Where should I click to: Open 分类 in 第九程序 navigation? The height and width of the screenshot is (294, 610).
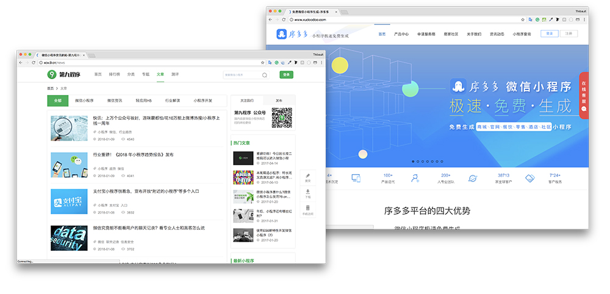[131, 74]
